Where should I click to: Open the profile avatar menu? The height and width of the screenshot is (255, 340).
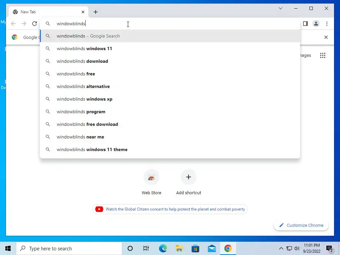pos(316,24)
